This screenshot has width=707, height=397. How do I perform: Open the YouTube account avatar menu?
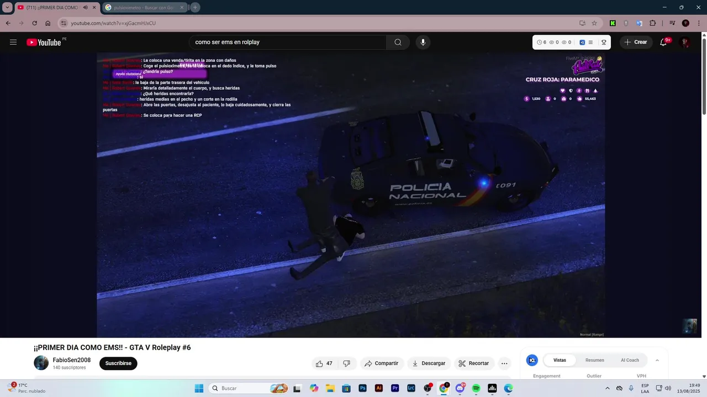point(685,42)
